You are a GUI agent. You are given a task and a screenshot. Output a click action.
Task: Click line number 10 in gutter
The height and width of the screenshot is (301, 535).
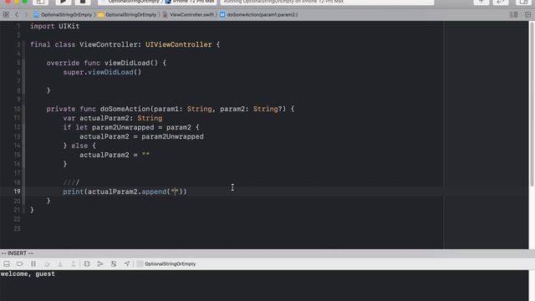coord(17,109)
